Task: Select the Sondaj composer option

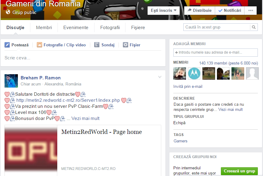Action: 104,45
